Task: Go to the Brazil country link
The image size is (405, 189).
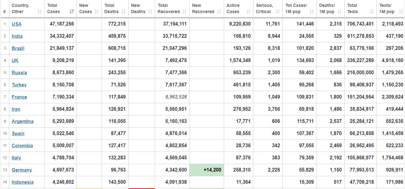Action: click(x=18, y=48)
